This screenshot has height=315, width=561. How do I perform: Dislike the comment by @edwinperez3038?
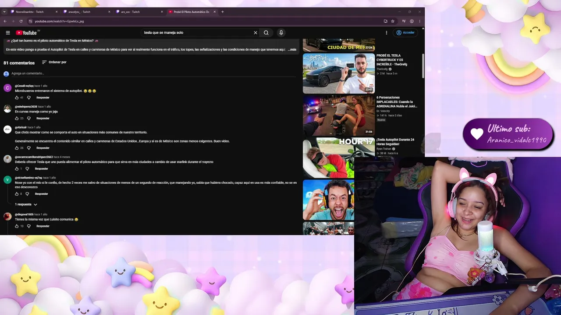pyautogui.click(x=29, y=119)
